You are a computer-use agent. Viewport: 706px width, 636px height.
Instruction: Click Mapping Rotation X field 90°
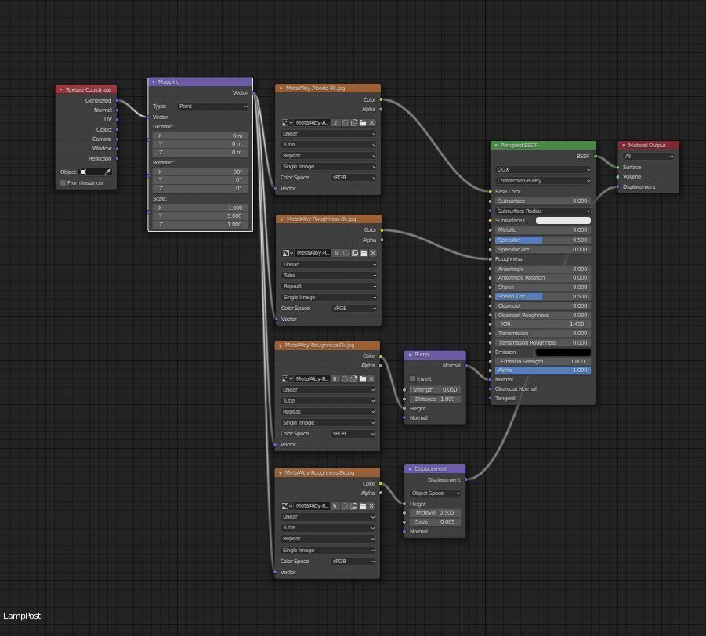[201, 172]
